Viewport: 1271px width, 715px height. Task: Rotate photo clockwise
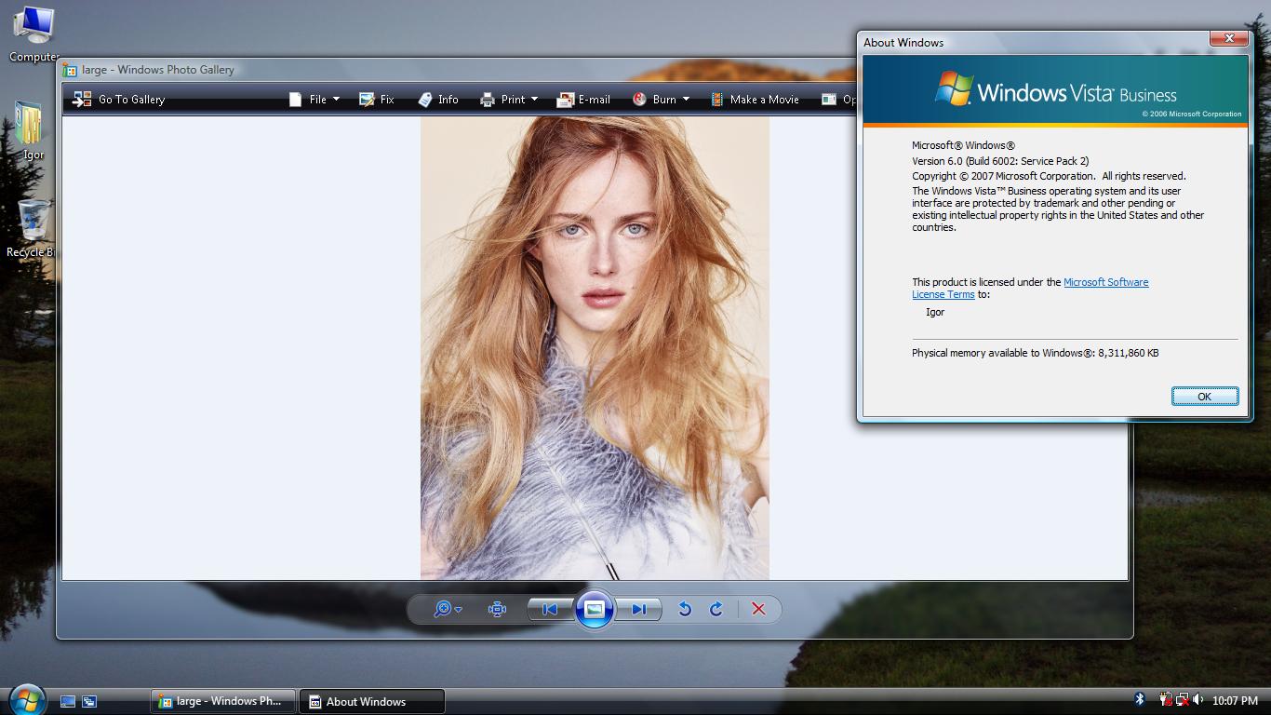716,609
